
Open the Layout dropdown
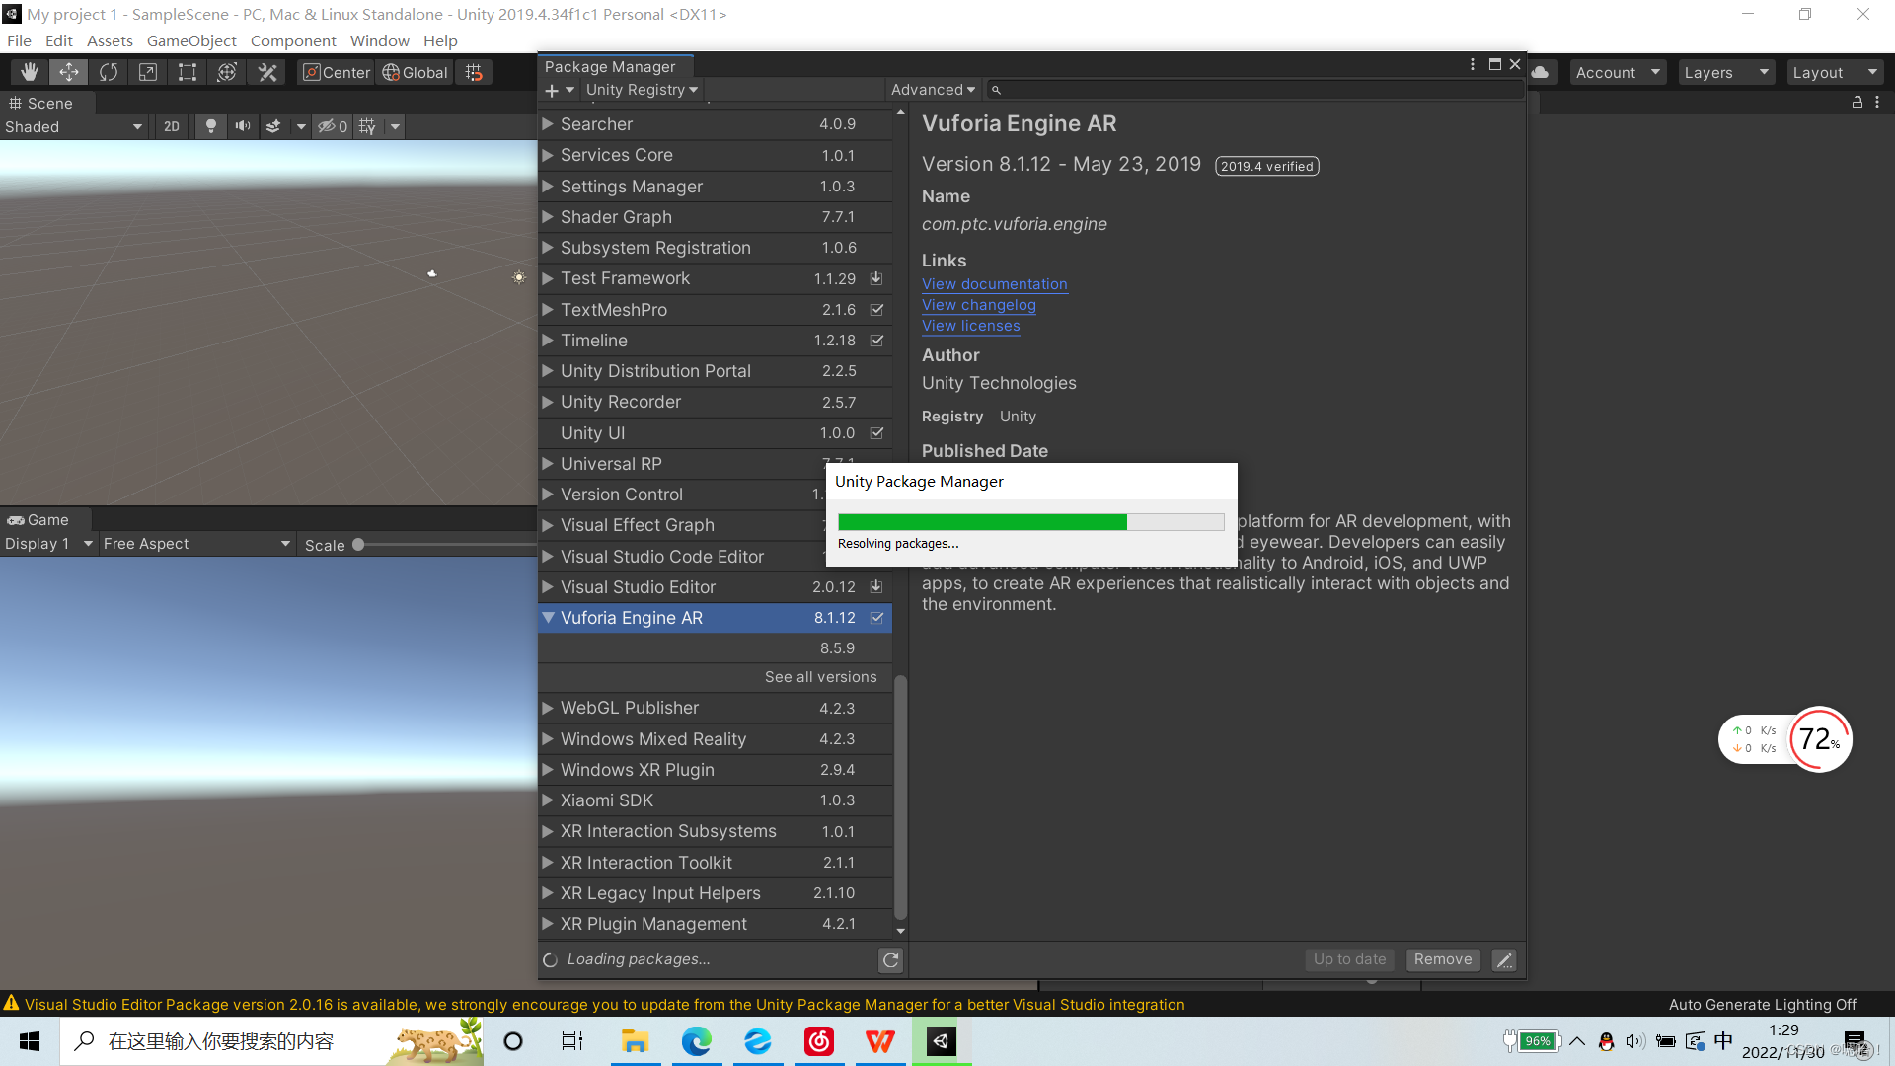pyautogui.click(x=1835, y=72)
